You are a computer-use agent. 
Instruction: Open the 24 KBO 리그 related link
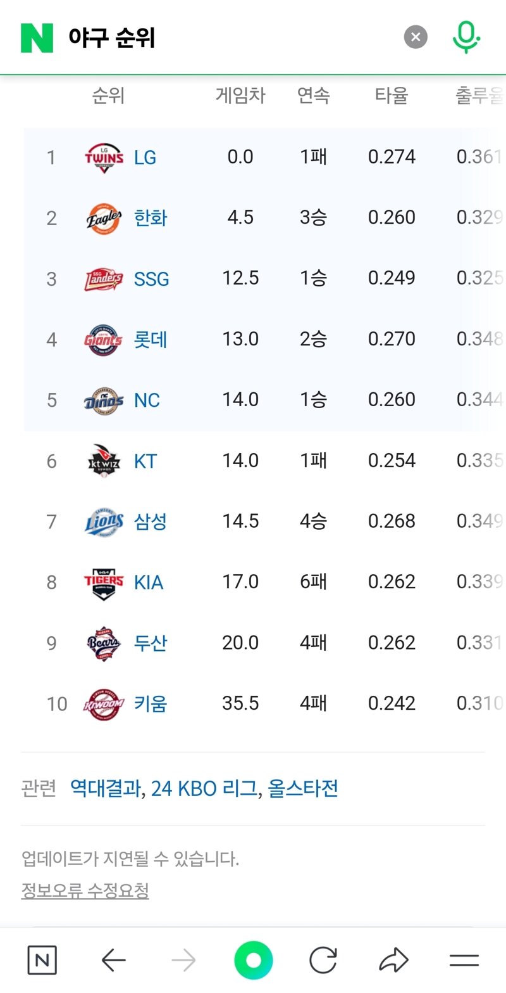(204, 789)
